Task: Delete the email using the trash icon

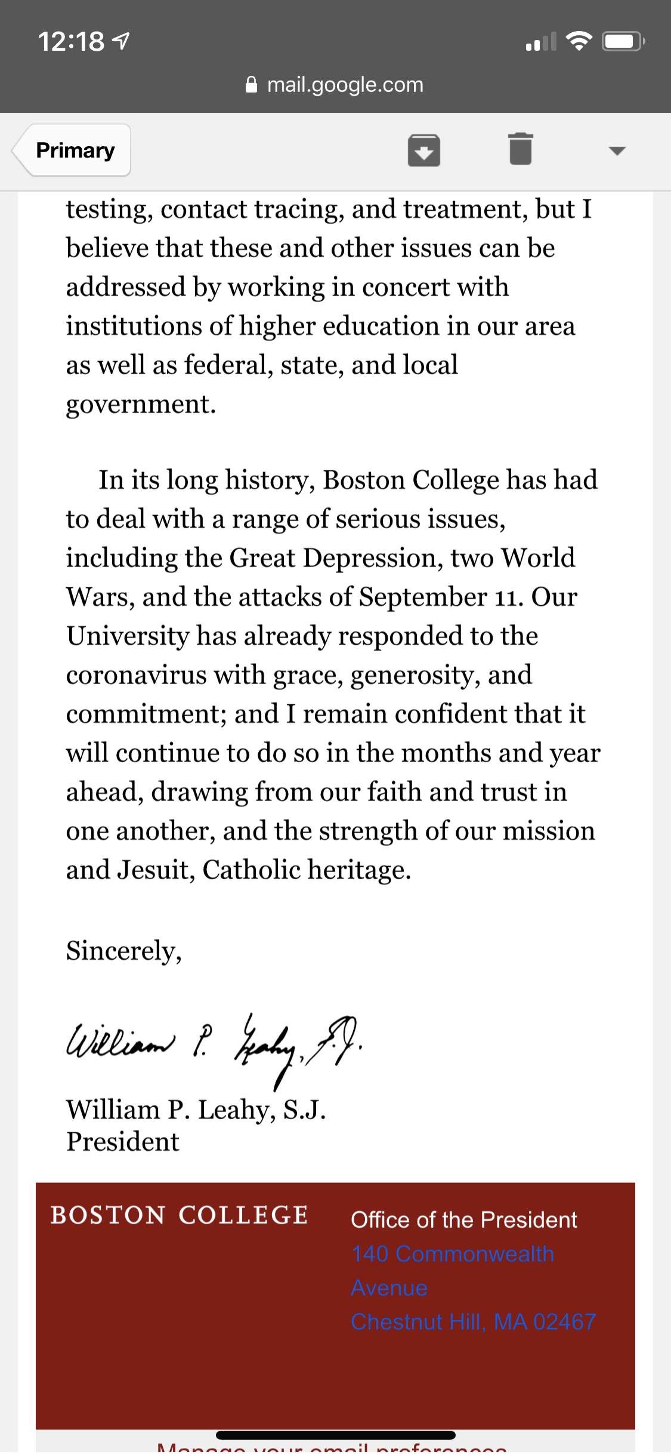Action: click(520, 149)
